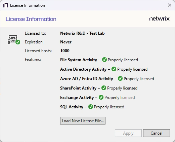This screenshot has height=142, width=175.
Task: Close the License Information dialog
Action: coord(170,5)
